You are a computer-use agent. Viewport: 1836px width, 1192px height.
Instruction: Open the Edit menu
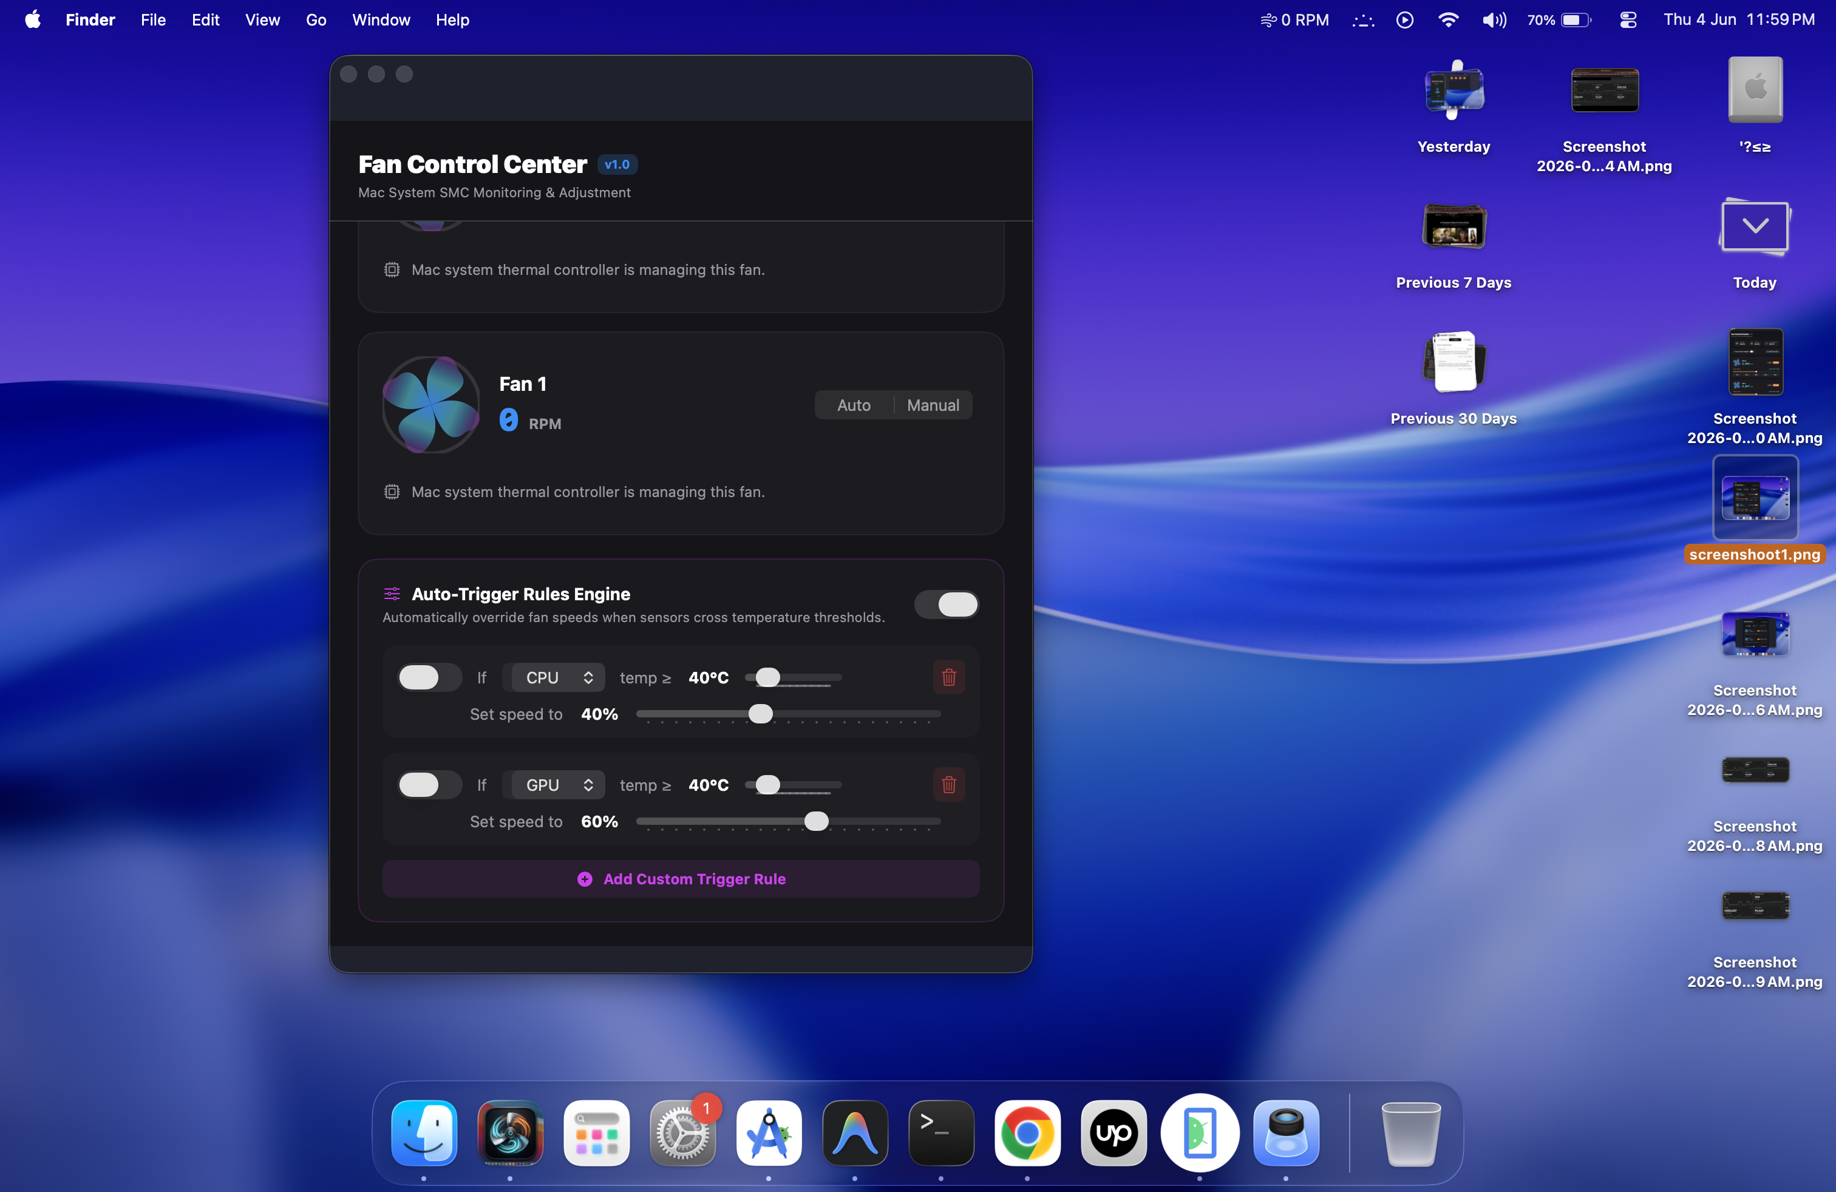pyautogui.click(x=205, y=20)
